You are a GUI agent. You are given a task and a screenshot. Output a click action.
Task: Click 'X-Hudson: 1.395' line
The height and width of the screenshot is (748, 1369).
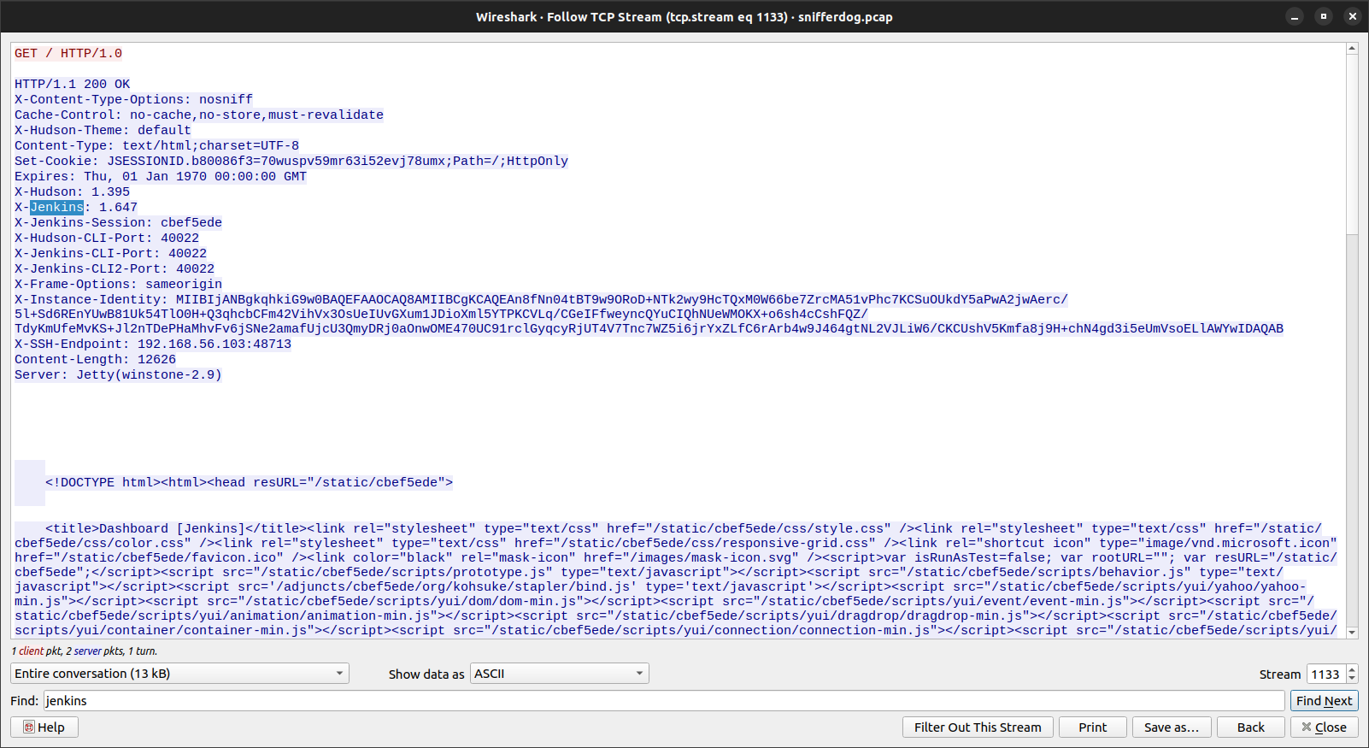tap(73, 191)
